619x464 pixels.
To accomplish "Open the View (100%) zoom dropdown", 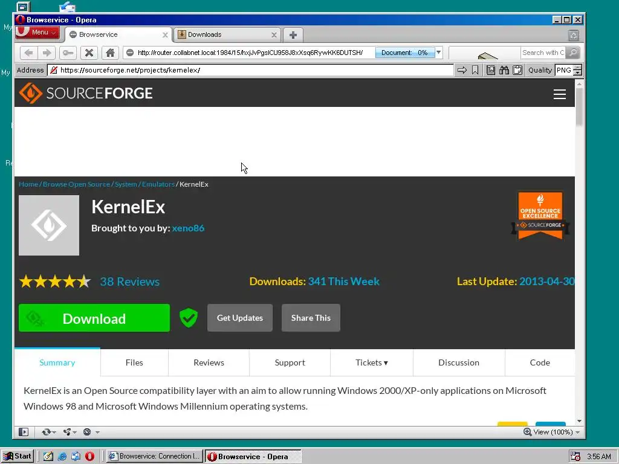I will point(551,432).
